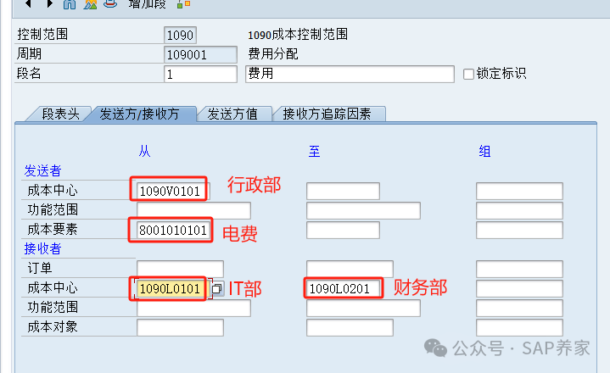Go to previous segment with left arrow
Screen dimensions: 610x373
tap(28, 3)
